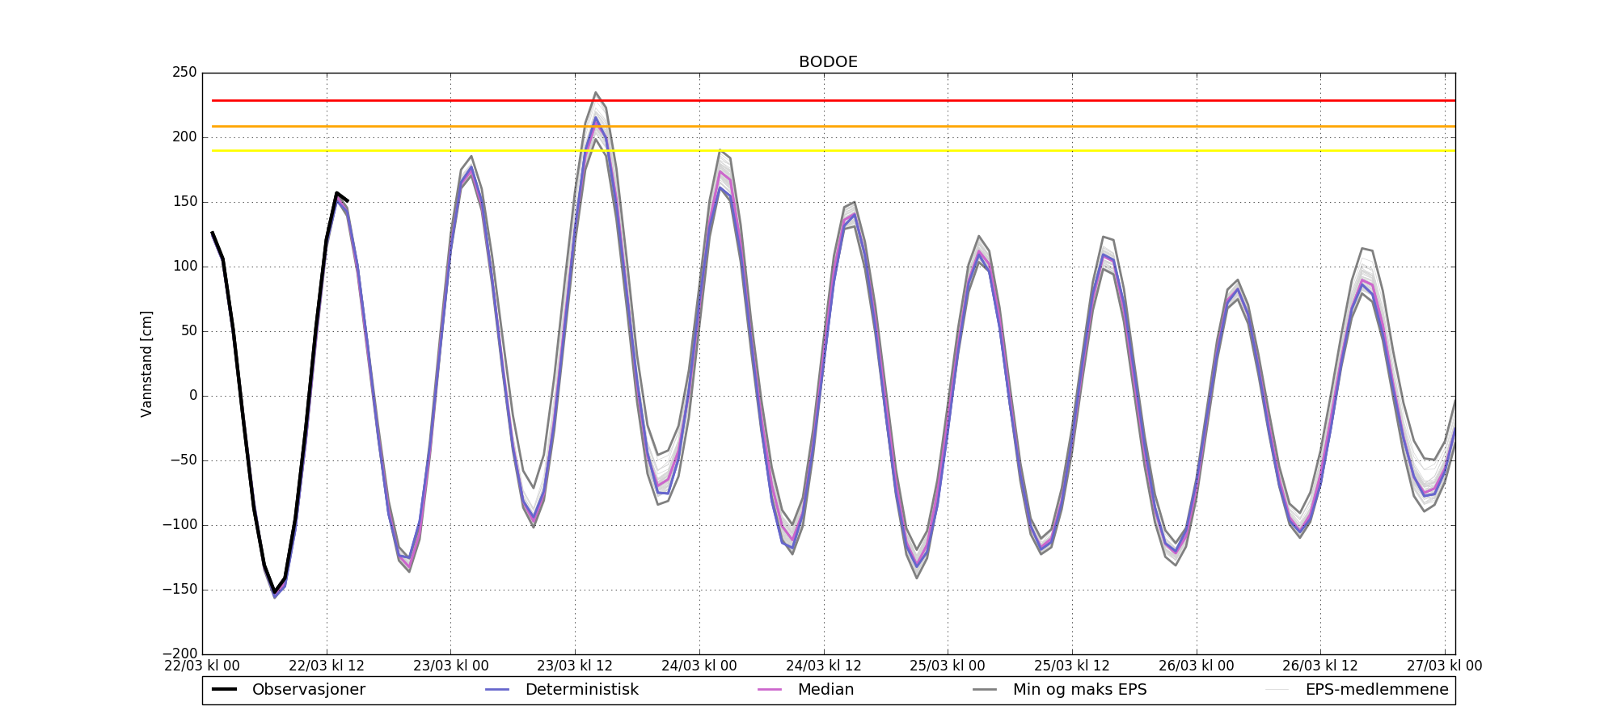Select the 27/03 kl 00 x-axis tick label

tap(1444, 666)
